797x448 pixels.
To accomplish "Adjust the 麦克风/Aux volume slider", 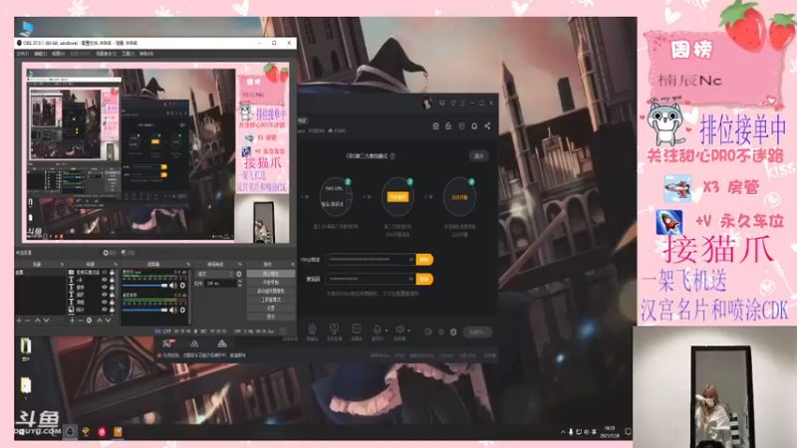I will tap(144, 286).
